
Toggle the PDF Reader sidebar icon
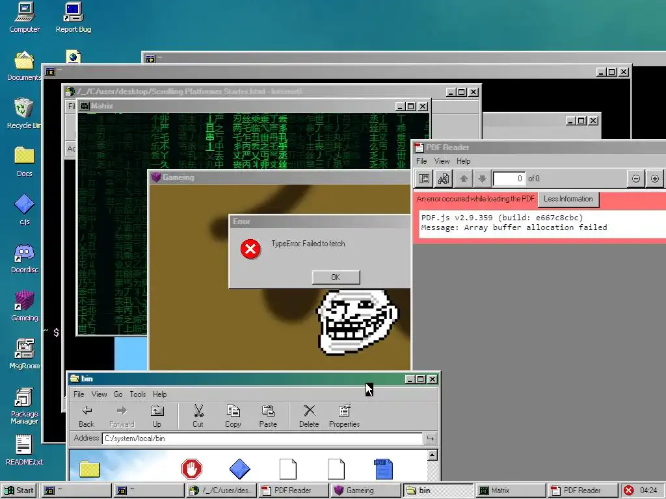point(424,179)
